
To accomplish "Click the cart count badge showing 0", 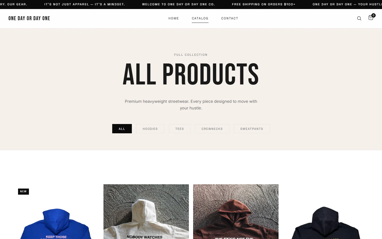I will 374,15.
